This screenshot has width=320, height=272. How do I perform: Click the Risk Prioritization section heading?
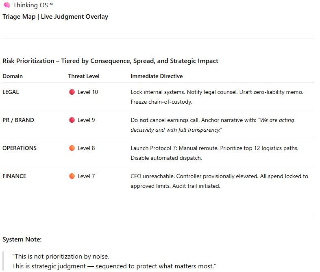[x=110, y=61]
